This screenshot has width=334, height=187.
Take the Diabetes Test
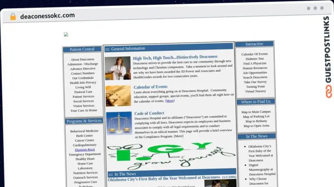[x=254, y=59]
